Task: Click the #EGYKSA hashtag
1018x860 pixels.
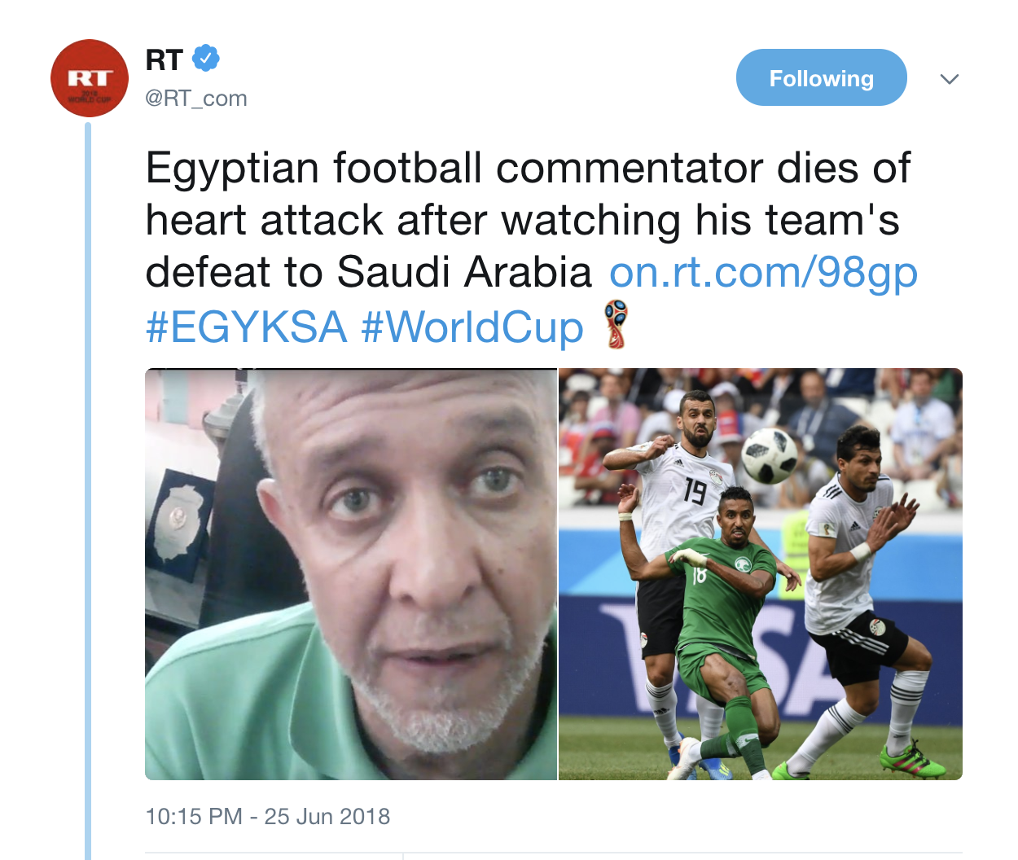Action: pyautogui.click(x=246, y=327)
